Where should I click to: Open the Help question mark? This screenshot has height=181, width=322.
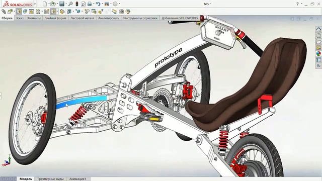tap(297, 4)
